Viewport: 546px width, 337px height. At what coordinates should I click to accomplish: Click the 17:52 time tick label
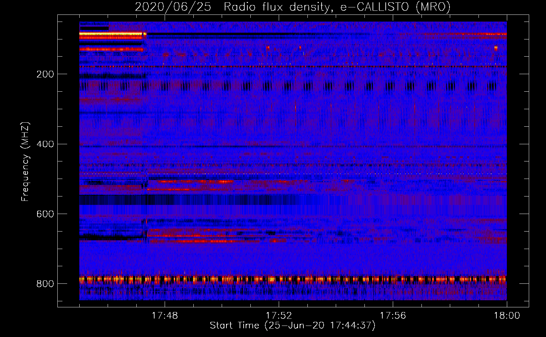(279, 316)
